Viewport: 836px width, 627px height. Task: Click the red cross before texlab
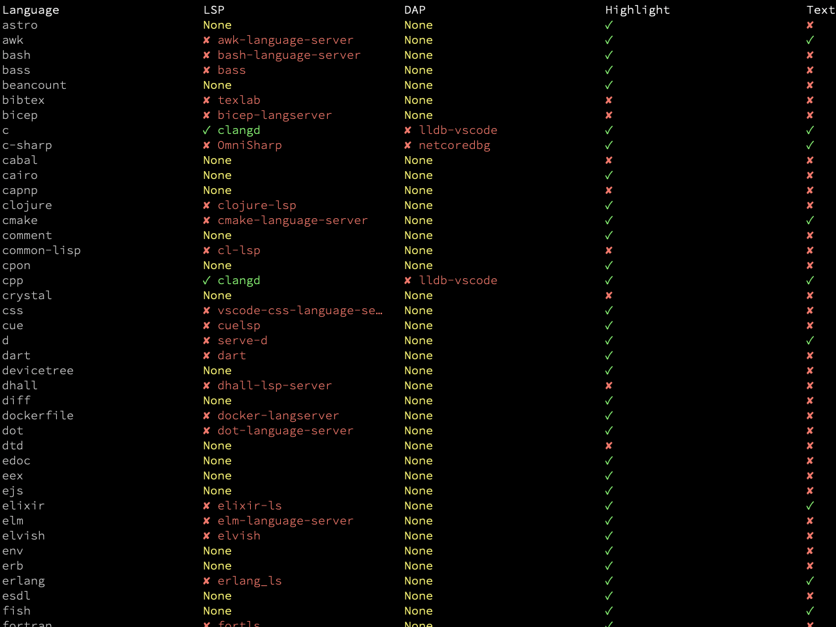(206, 101)
